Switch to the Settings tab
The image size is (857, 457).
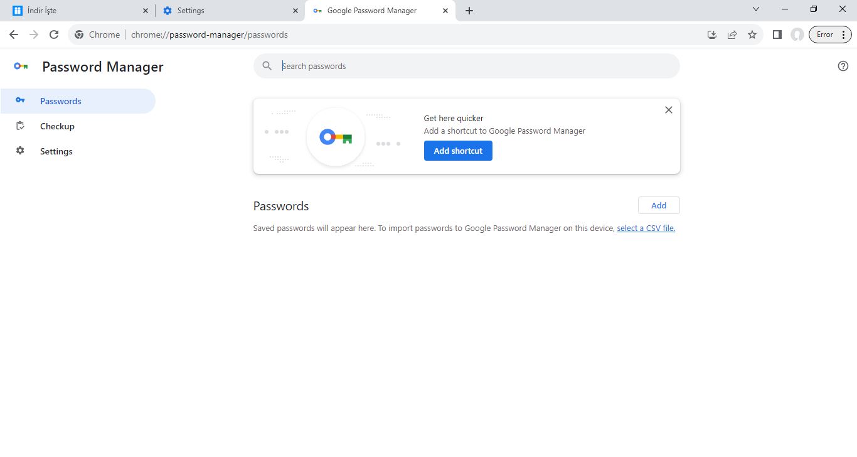(x=230, y=11)
